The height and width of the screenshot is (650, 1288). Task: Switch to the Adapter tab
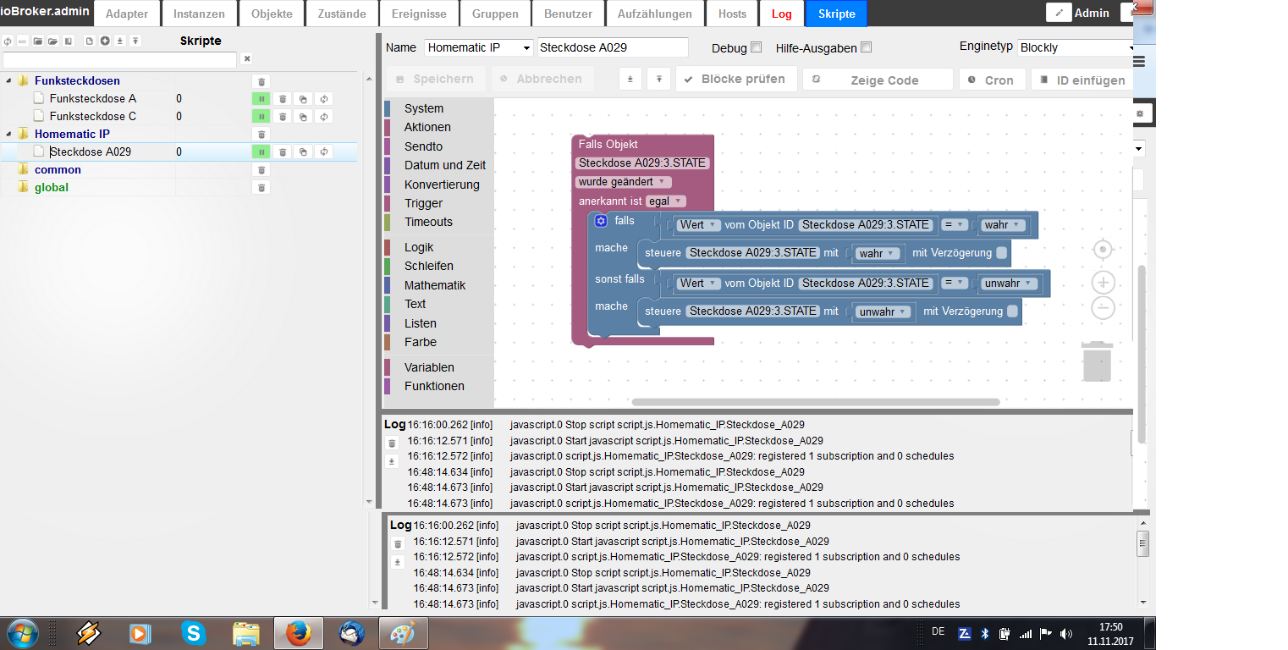pyautogui.click(x=127, y=14)
